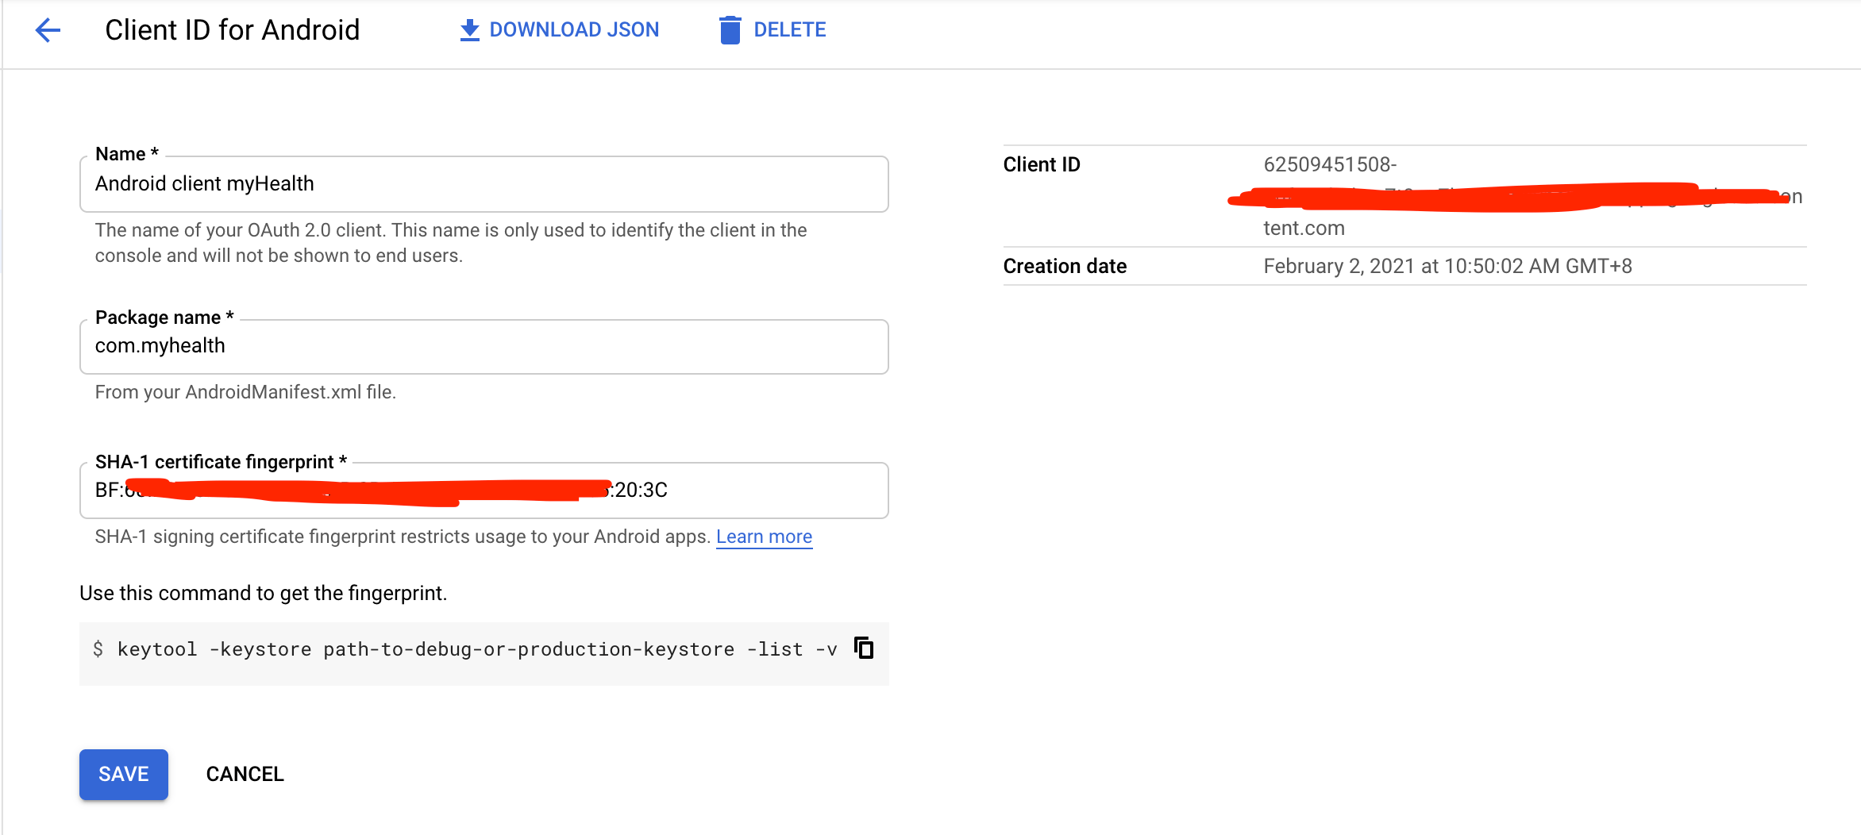The width and height of the screenshot is (1861, 835).
Task: Focus the Name field containing Android client myHealth
Action: pos(484,184)
